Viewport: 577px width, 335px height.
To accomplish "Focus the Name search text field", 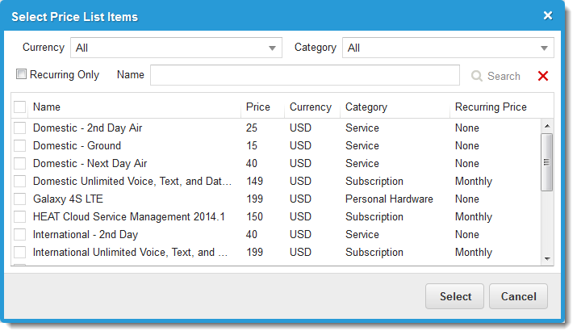I will (x=304, y=75).
